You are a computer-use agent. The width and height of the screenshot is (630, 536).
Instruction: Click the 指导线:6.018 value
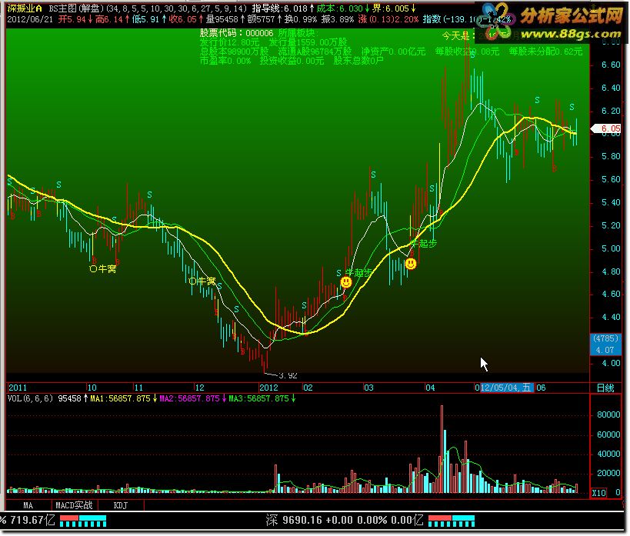[283, 8]
